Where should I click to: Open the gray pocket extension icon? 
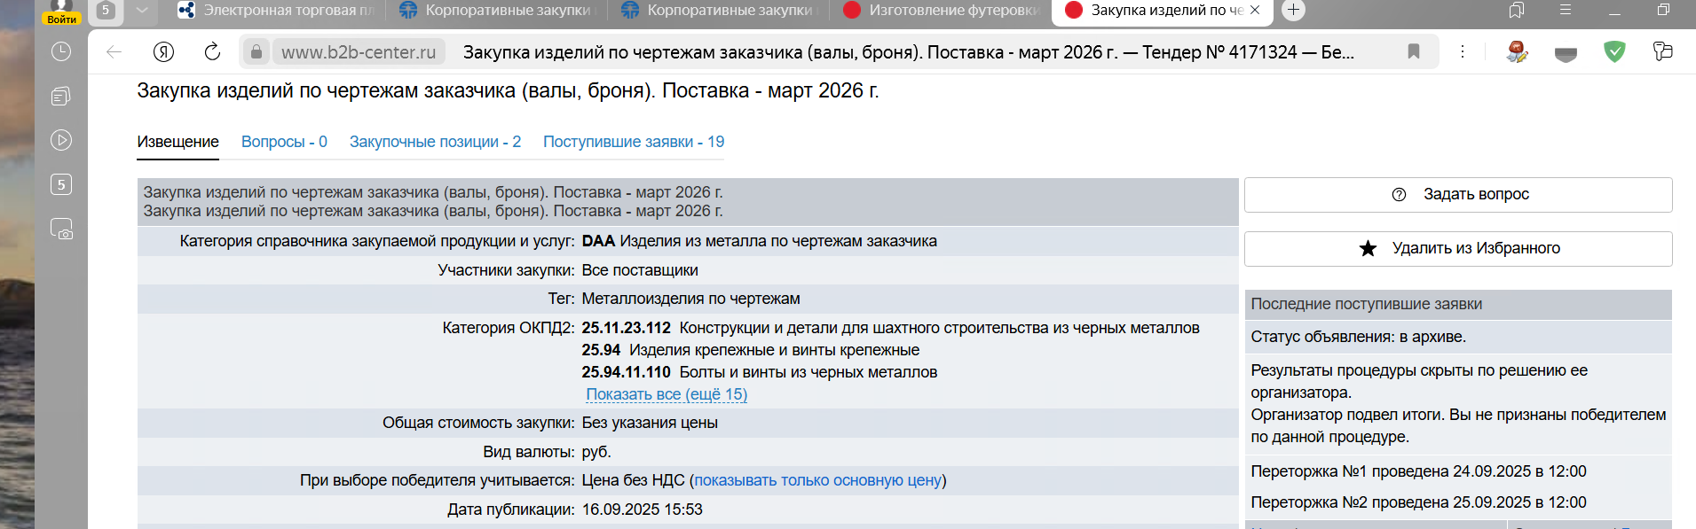click(x=1566, y=53)
